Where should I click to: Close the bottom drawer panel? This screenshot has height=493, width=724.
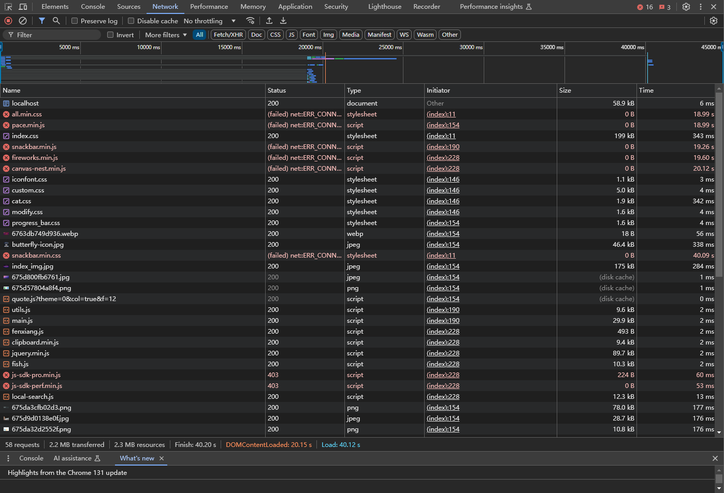(715, 458)
